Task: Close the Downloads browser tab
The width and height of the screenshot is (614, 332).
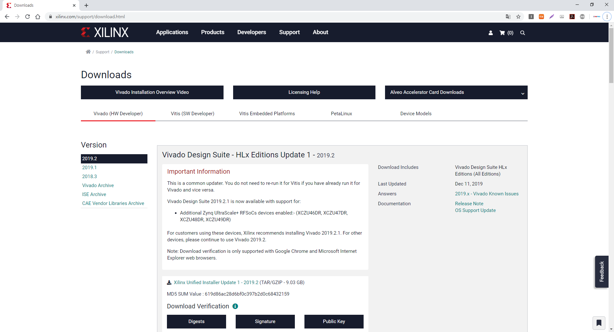Action: click(x=74, y=5)
